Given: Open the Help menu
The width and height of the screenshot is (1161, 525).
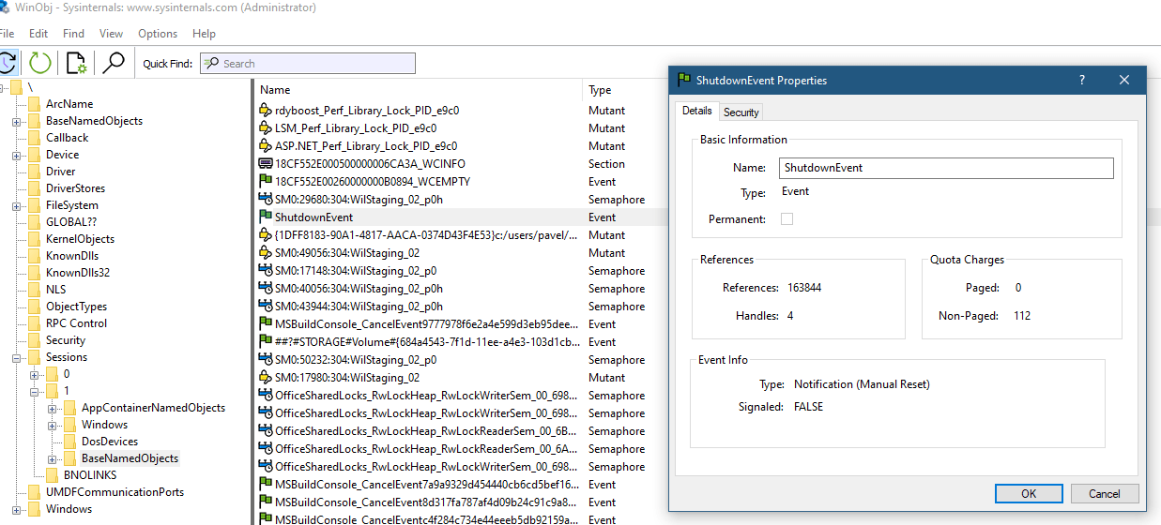Looking at the screenshot, I should (x=204, y=34).
